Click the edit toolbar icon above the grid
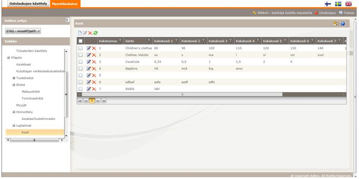 [85, 33]
